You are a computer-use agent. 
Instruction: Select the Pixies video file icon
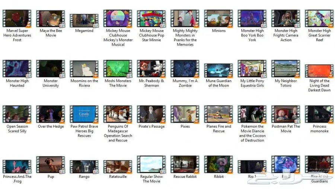coord(185,114)
